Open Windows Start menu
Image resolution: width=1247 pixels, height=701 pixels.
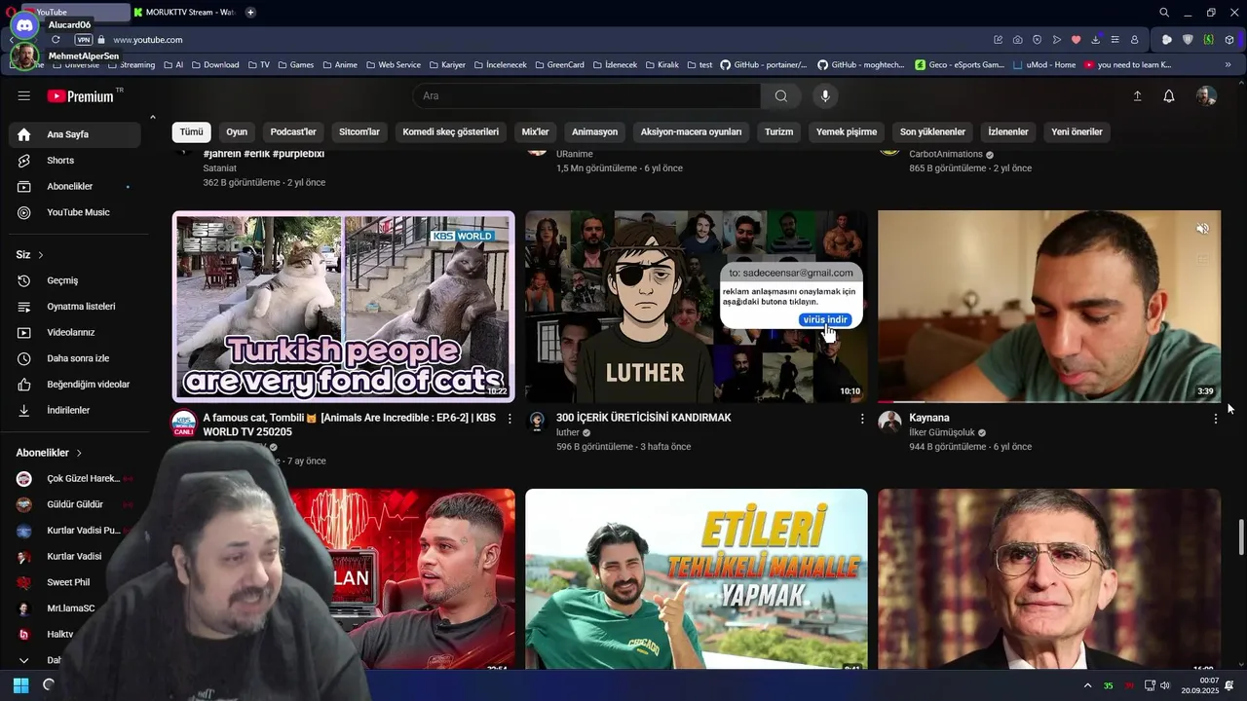pyautogui.click(x=20, y=685)
